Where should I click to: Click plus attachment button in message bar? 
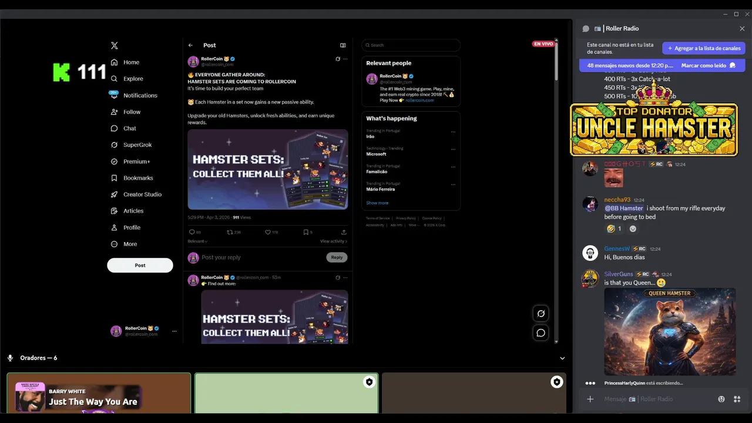click(590, 399)
